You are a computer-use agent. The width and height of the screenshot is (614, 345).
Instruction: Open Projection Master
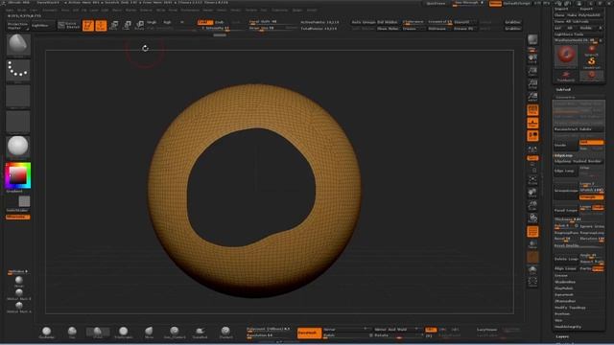pyautogui.click(x=18, y=26)
